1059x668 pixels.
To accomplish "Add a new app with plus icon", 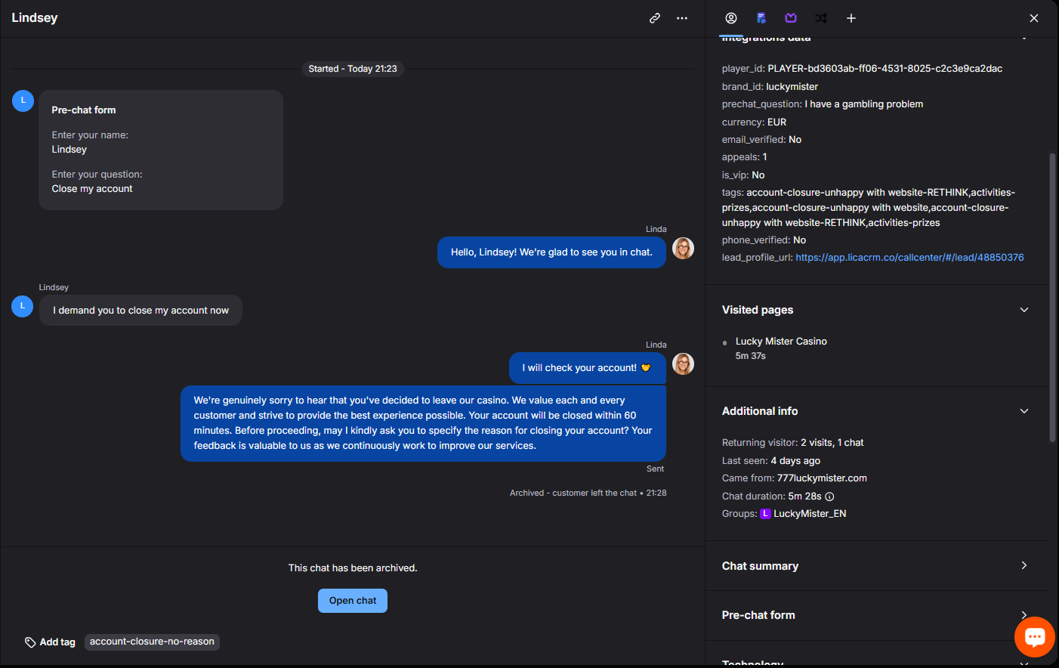I will click(851, 18).
